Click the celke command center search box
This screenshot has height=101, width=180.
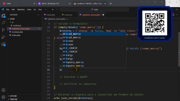tap(94, 10)
